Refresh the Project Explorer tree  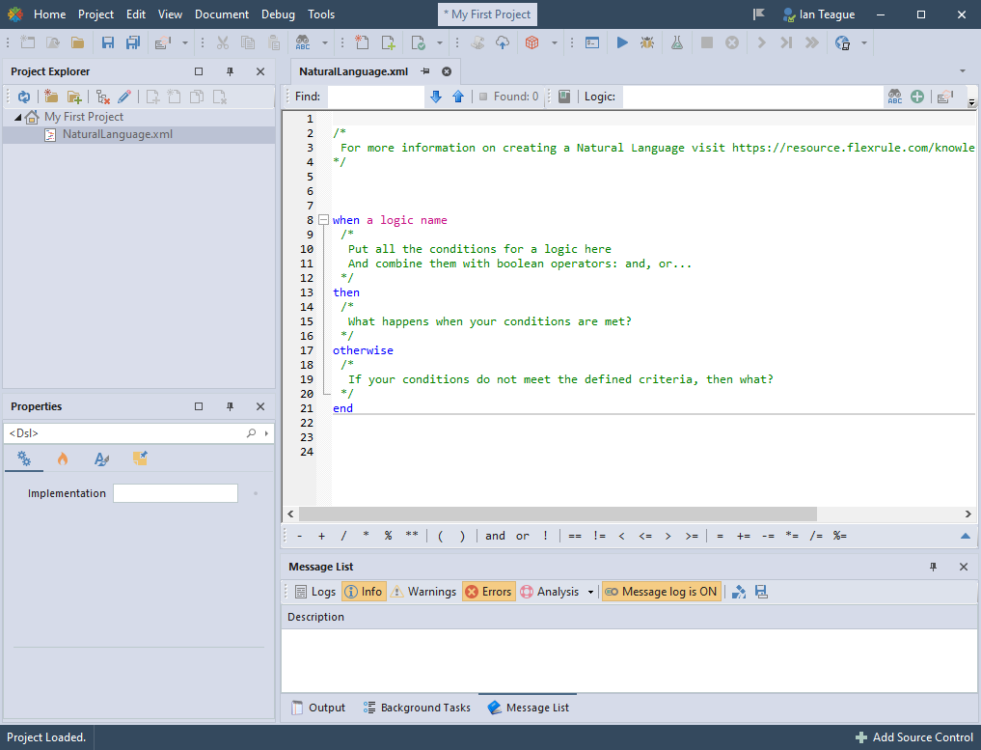pos(24,97)
